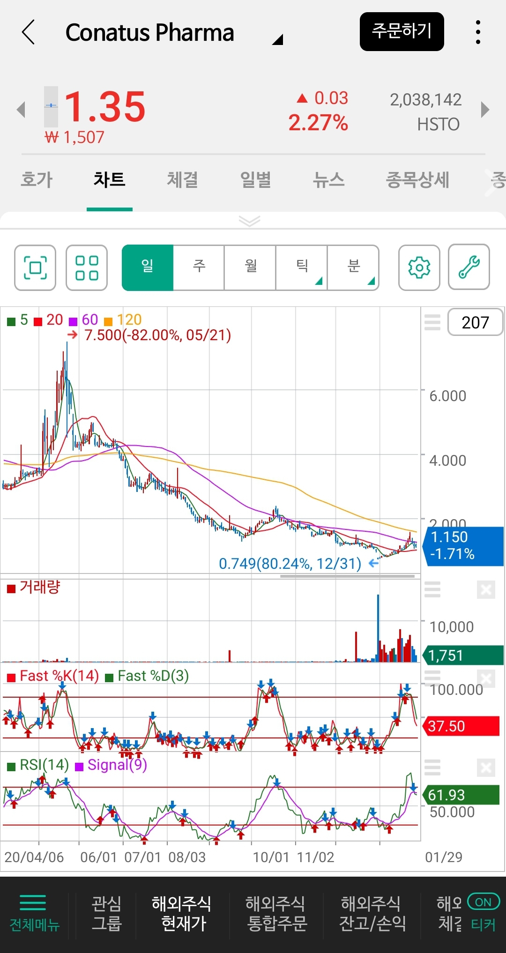Viewport: 506px width, 953px height.
Task: Open multi-chart grid layout icon
Action: click(x=87, y=268)
